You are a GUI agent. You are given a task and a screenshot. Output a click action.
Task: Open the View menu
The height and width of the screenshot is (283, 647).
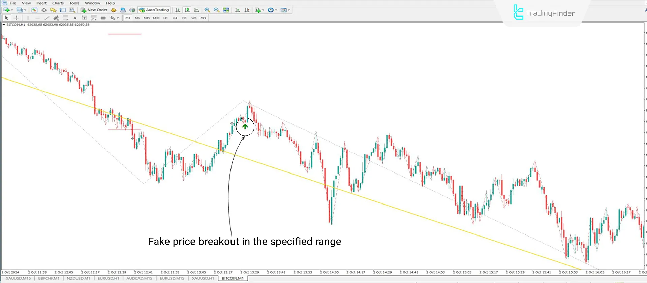pyautogui.click(x=26, y=3)
